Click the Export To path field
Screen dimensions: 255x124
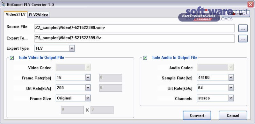[135, 38]
